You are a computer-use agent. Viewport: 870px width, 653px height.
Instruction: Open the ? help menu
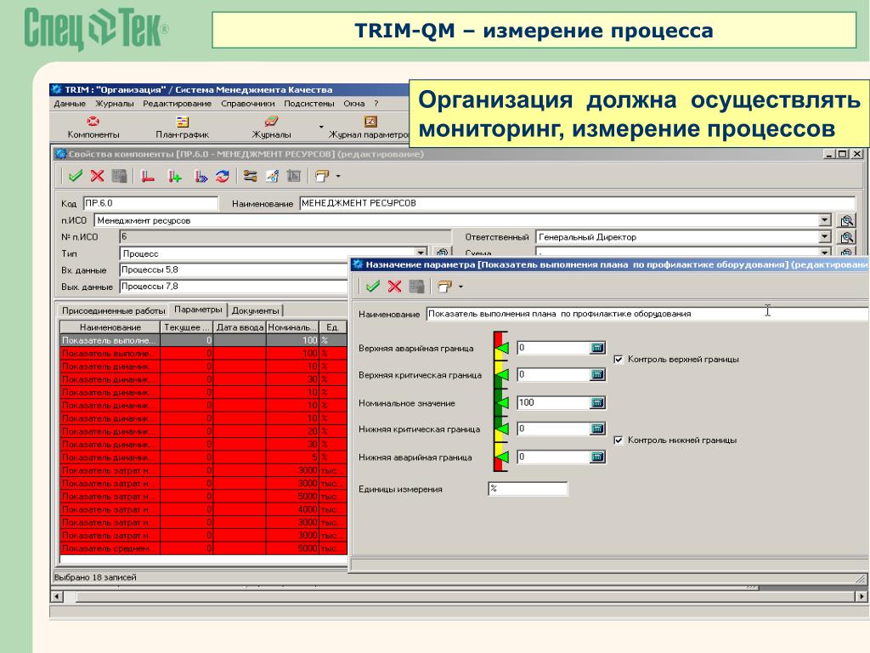click(x=376, y=104)
